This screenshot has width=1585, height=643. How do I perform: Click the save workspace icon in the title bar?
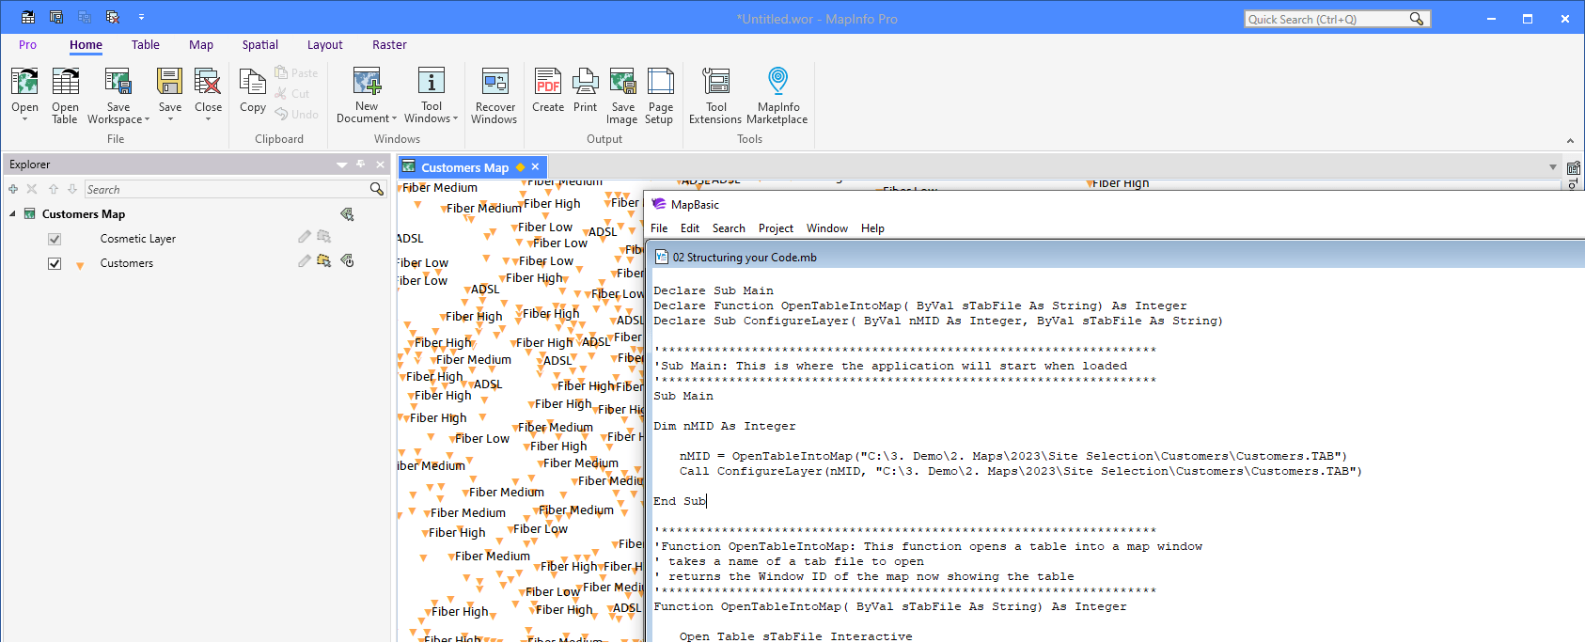(x=56, y=18)
